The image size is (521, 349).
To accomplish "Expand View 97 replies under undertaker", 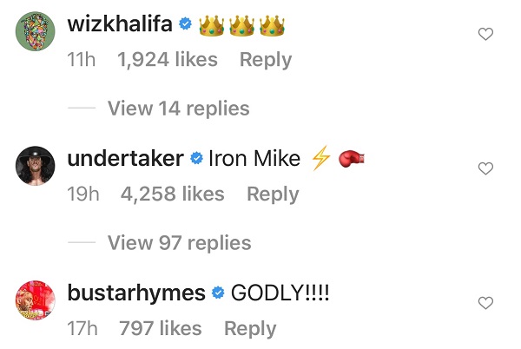I will pyautogui.click(x=179, y=243).
